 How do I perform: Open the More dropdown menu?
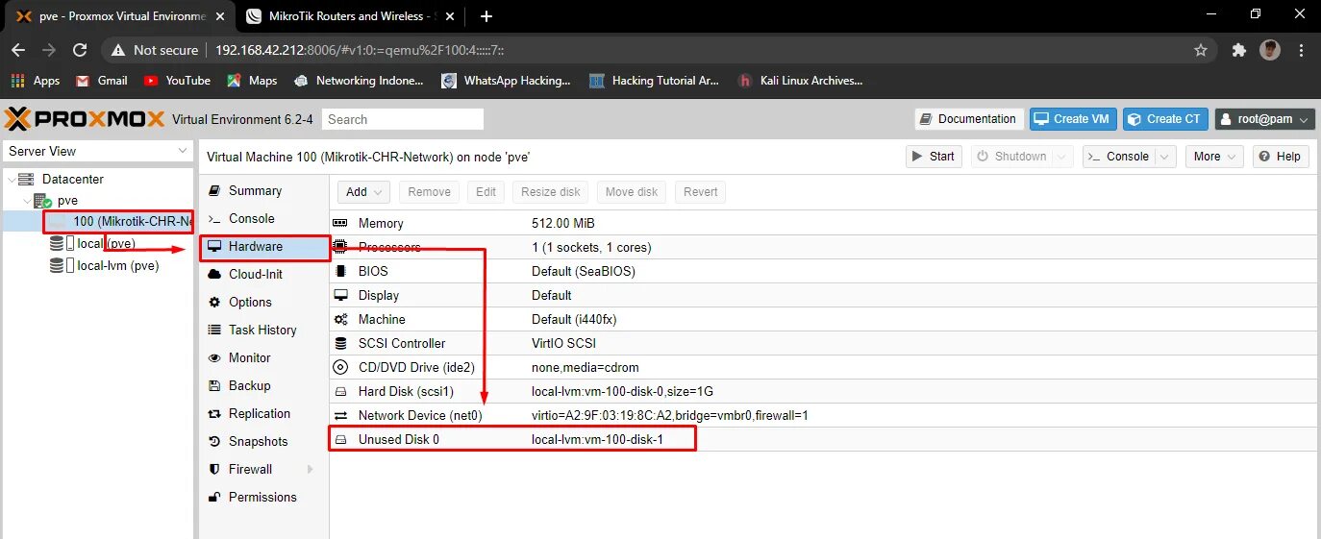tap(1214, 157)
